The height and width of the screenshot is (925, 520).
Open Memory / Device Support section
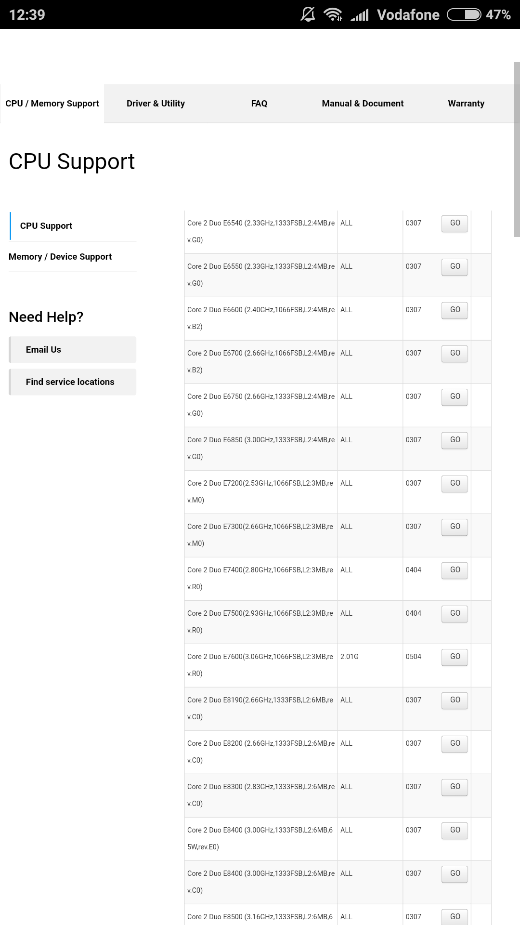pos(60,256)
